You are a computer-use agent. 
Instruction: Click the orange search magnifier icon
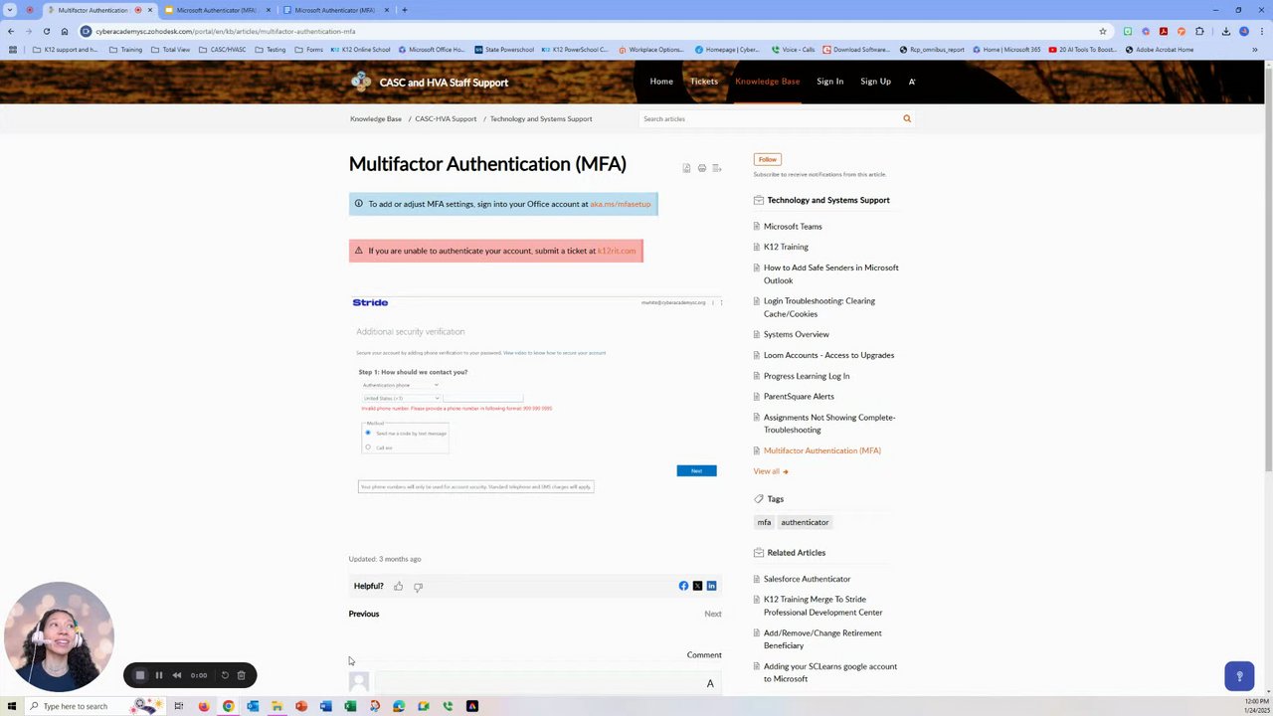tap(906, 118)
